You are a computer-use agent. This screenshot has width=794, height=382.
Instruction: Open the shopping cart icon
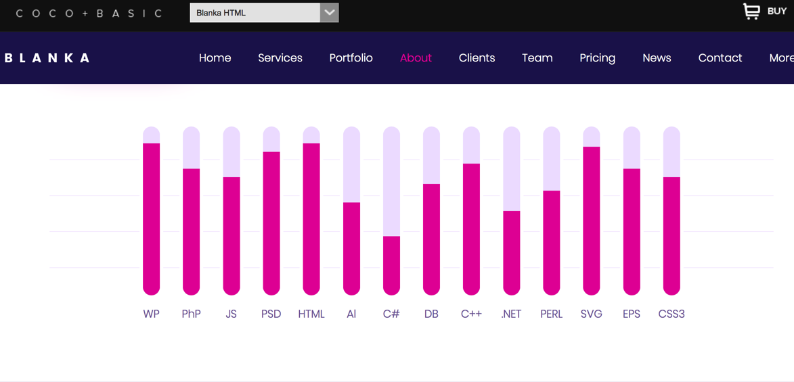click(x=751, y=11)
